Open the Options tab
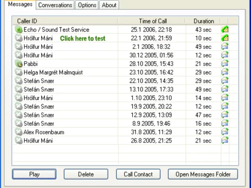This screenshot has width=251, height=188. (x=87, y=5)
